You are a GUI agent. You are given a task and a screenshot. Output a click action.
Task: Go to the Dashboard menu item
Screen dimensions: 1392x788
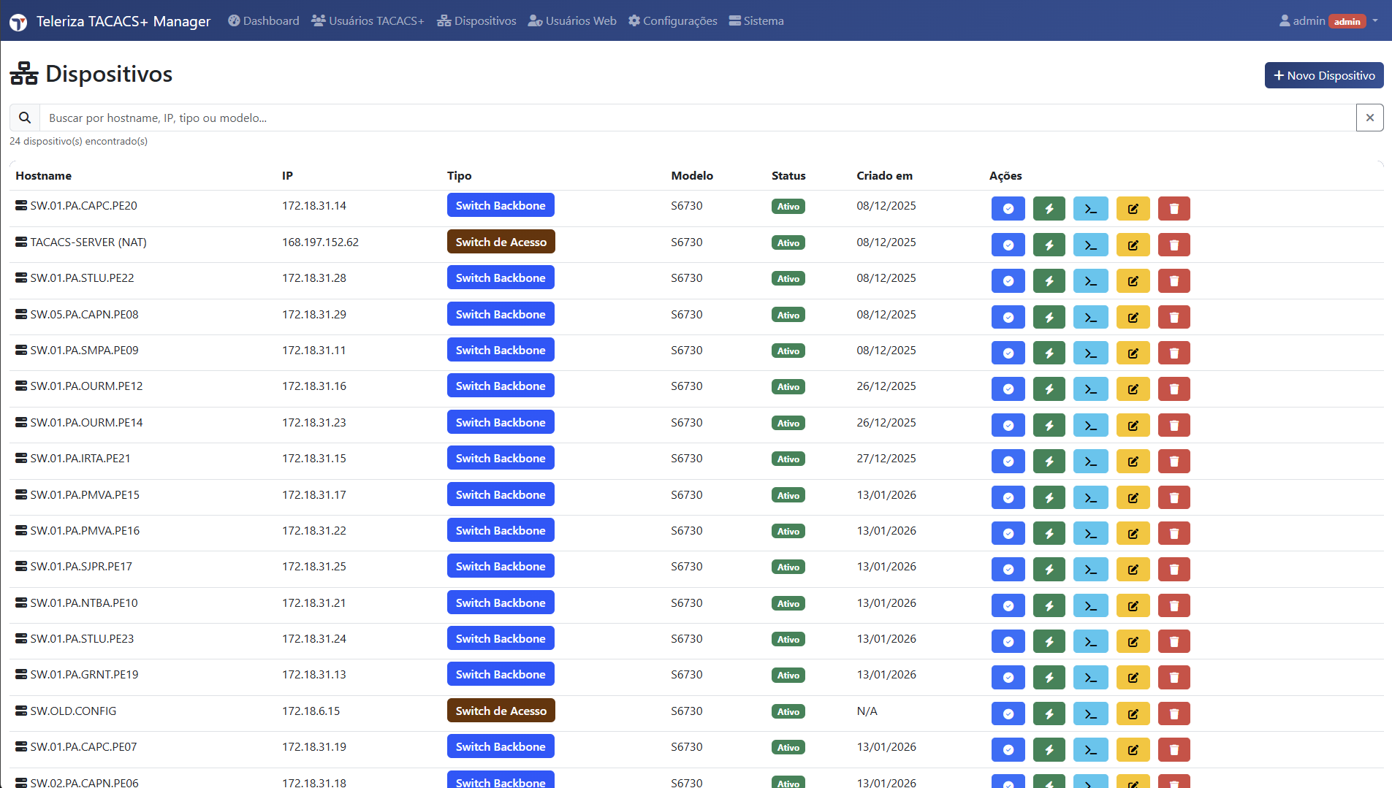click(264, 21)
